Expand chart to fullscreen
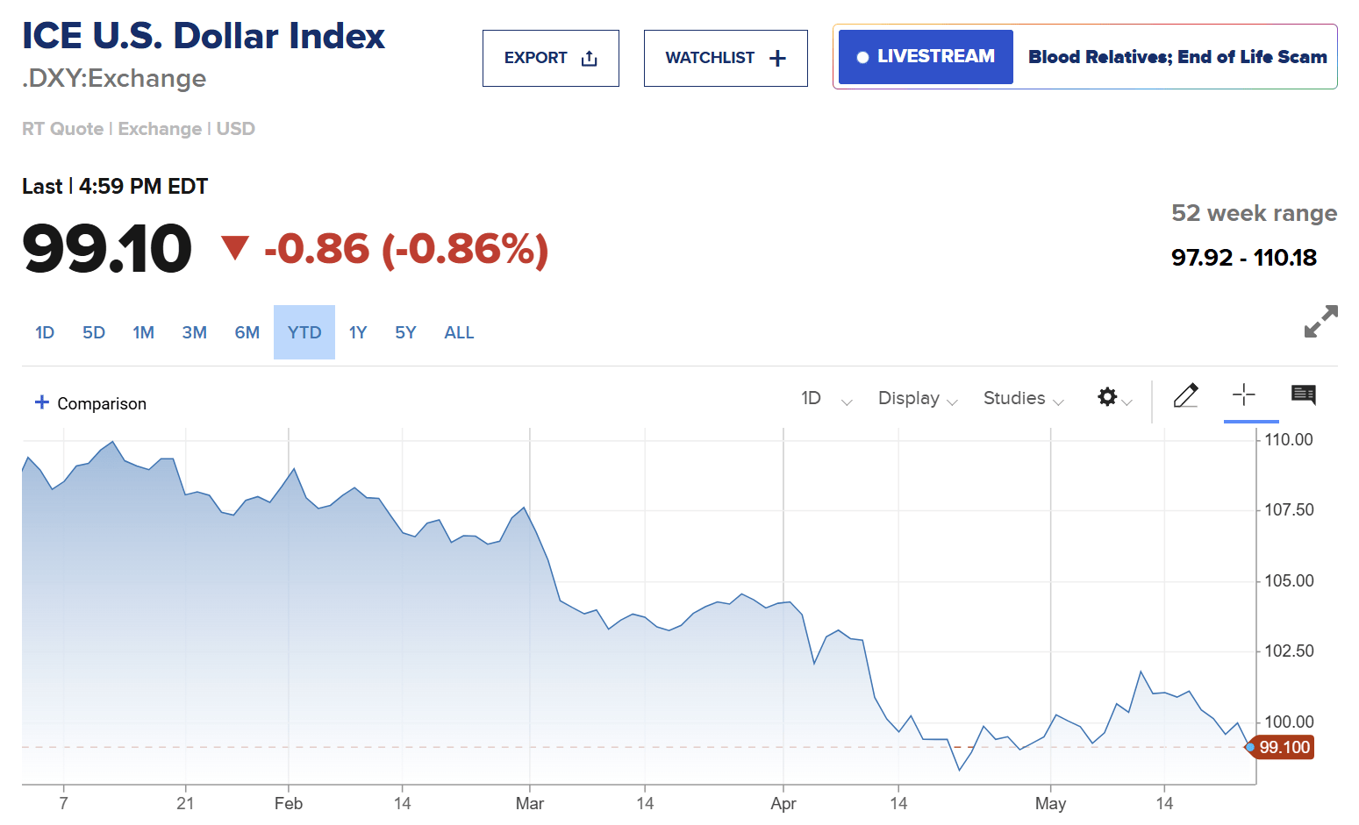This screenshot has height=825, width=1359. [1320, 321]
